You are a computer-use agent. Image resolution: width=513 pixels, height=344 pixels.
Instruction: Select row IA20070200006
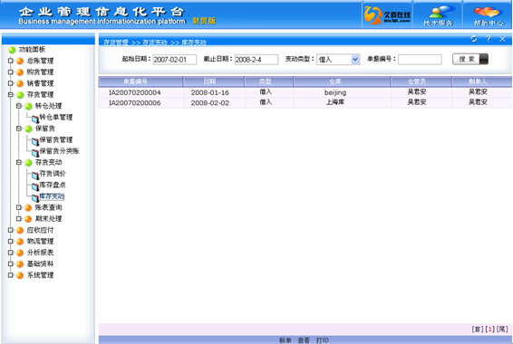(305, 103)
